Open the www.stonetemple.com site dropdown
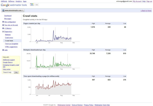This screenshot has height=106, width=153. coord(13,10)
